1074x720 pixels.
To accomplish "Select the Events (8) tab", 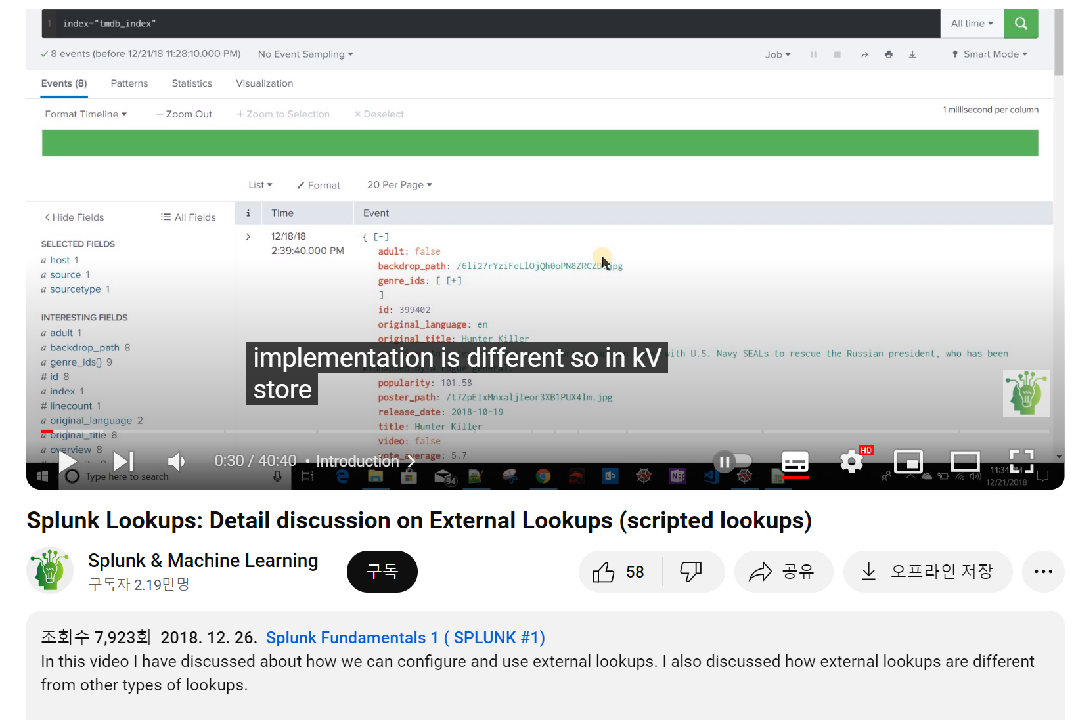I will (64, 83).
